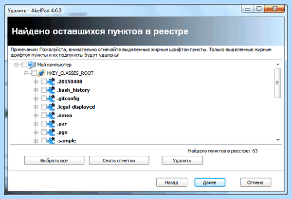Click the found registry items count 63
292x199 pixels.
point(255,151)
